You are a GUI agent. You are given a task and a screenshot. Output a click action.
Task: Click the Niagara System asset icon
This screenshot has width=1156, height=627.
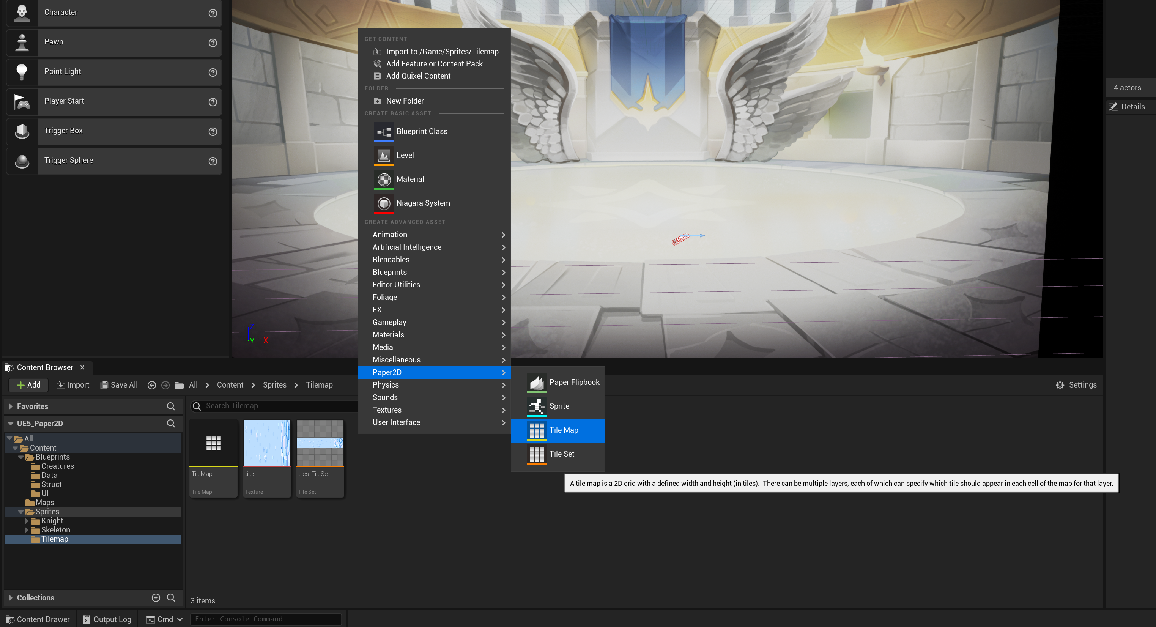pyautogui.click(x=384, y=203)
